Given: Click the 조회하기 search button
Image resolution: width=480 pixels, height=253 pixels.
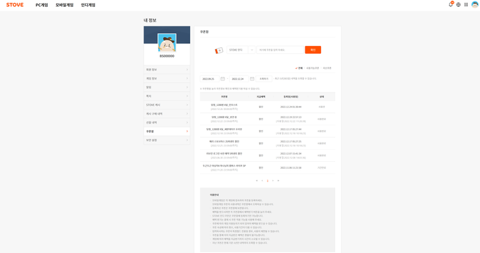Looking at the screenshot, I should pyautogui.click(x=264, y=79).
